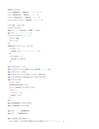Click the const app = express() line
The height and width of the screenshot is (129, 99).
click(x=16, y=25)
